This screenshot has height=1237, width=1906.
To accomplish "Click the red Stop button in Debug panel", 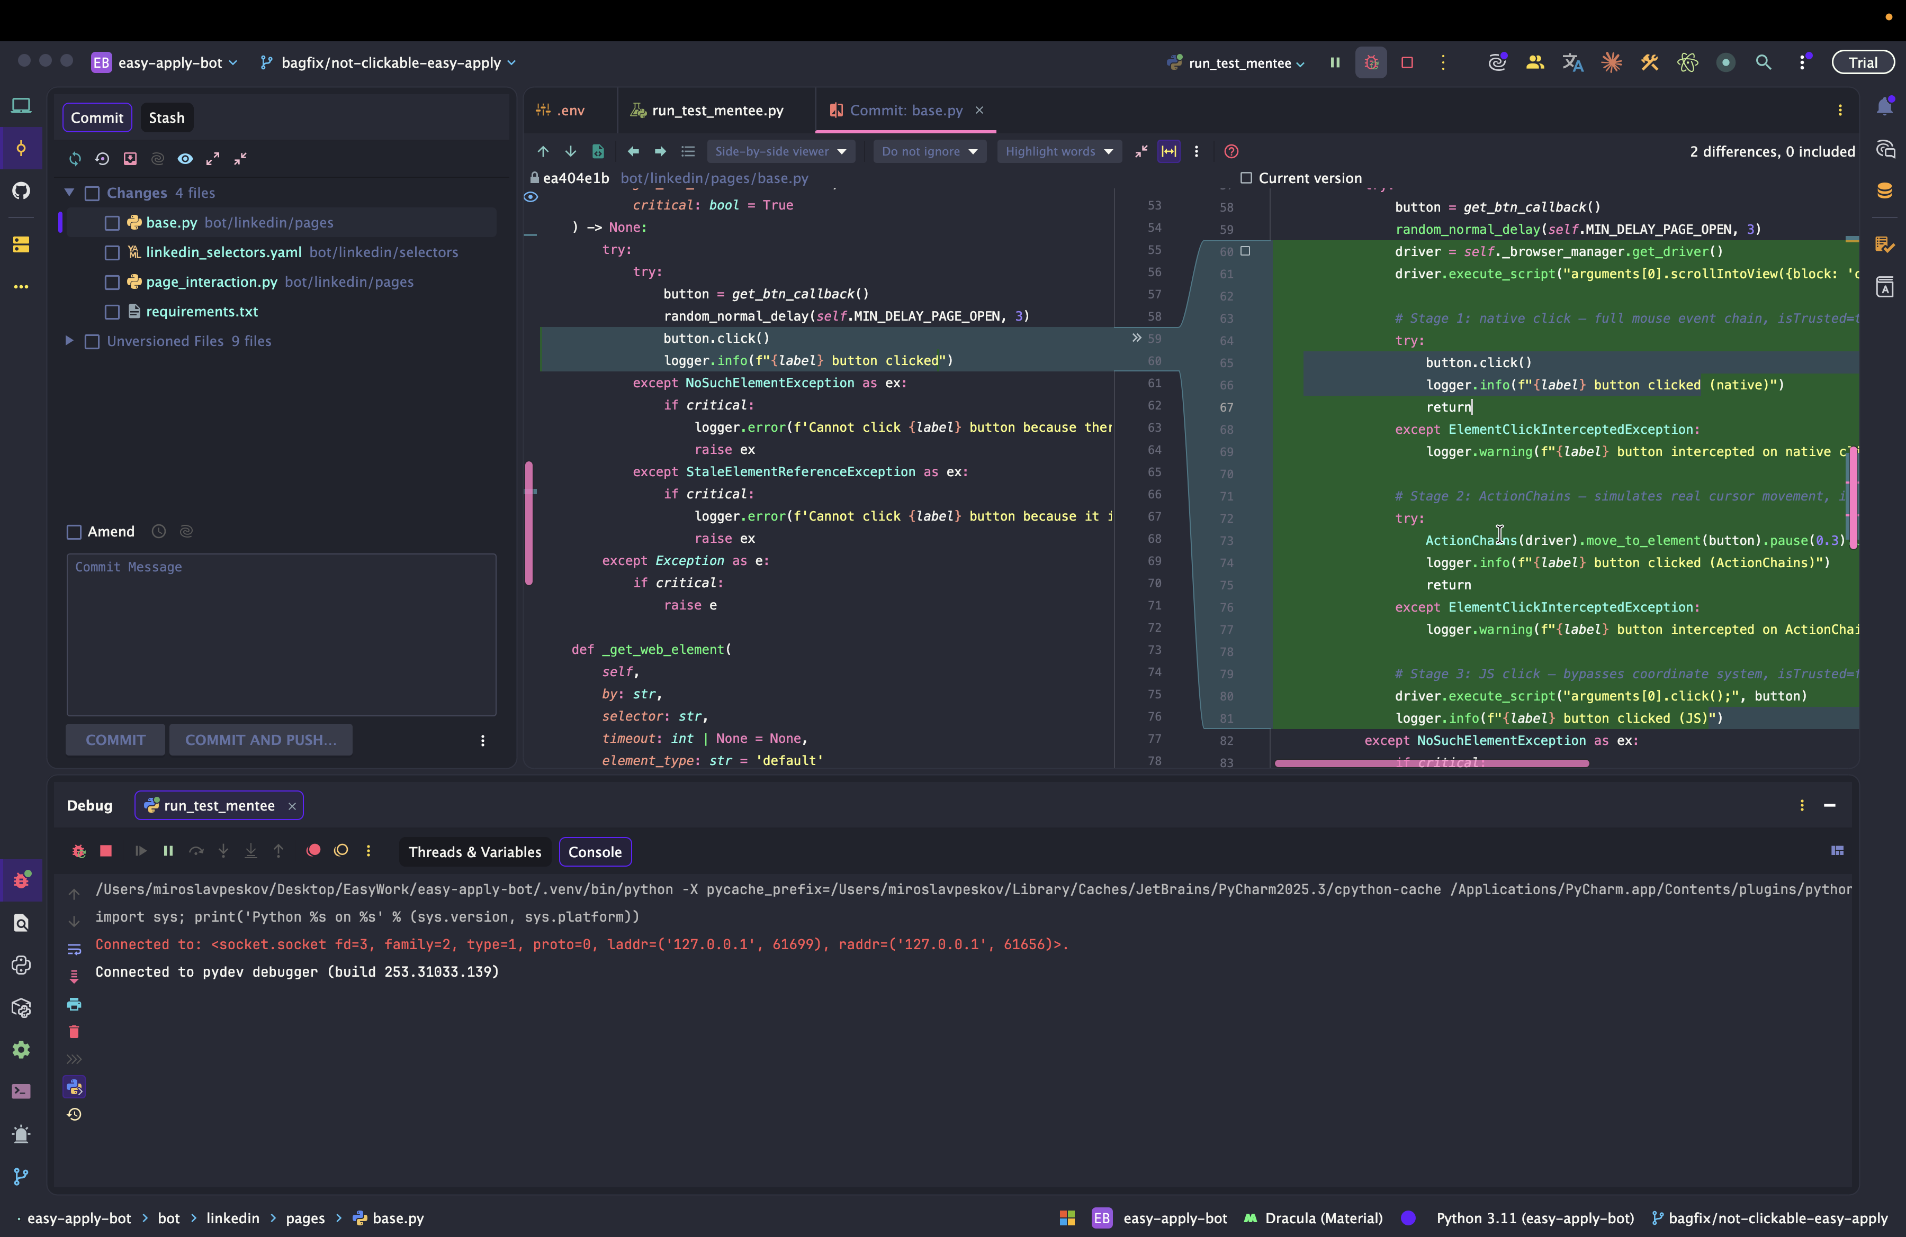I will 106,851.
